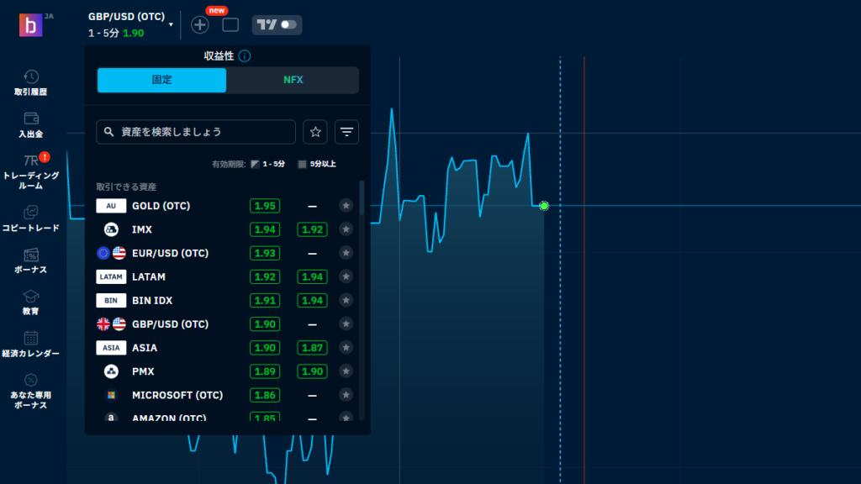The image size is (861, 484).
Task: Star the EUR/USD (OTC) asset
Action: pyautogui.click(x=346, y=253)
